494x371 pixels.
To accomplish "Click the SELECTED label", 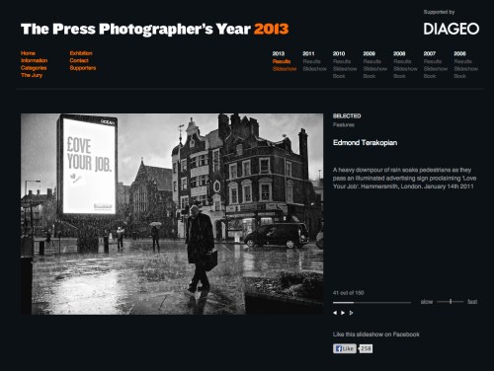I will (x=347, y=116).
